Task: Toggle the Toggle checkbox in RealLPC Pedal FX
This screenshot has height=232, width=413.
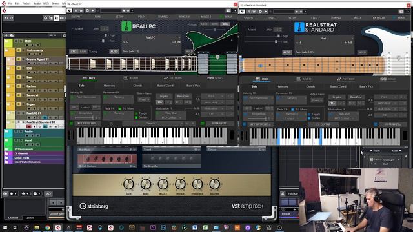Action: coord(136,113)
